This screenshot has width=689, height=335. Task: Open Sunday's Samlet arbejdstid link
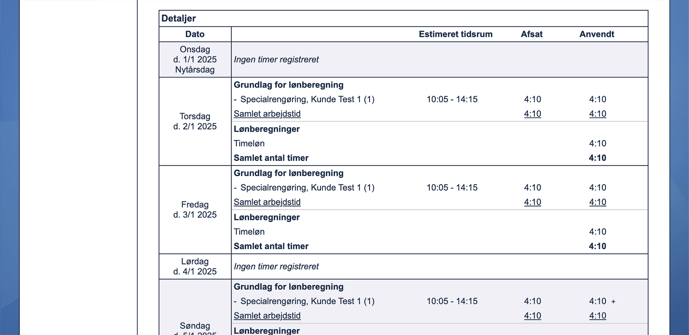267,316
